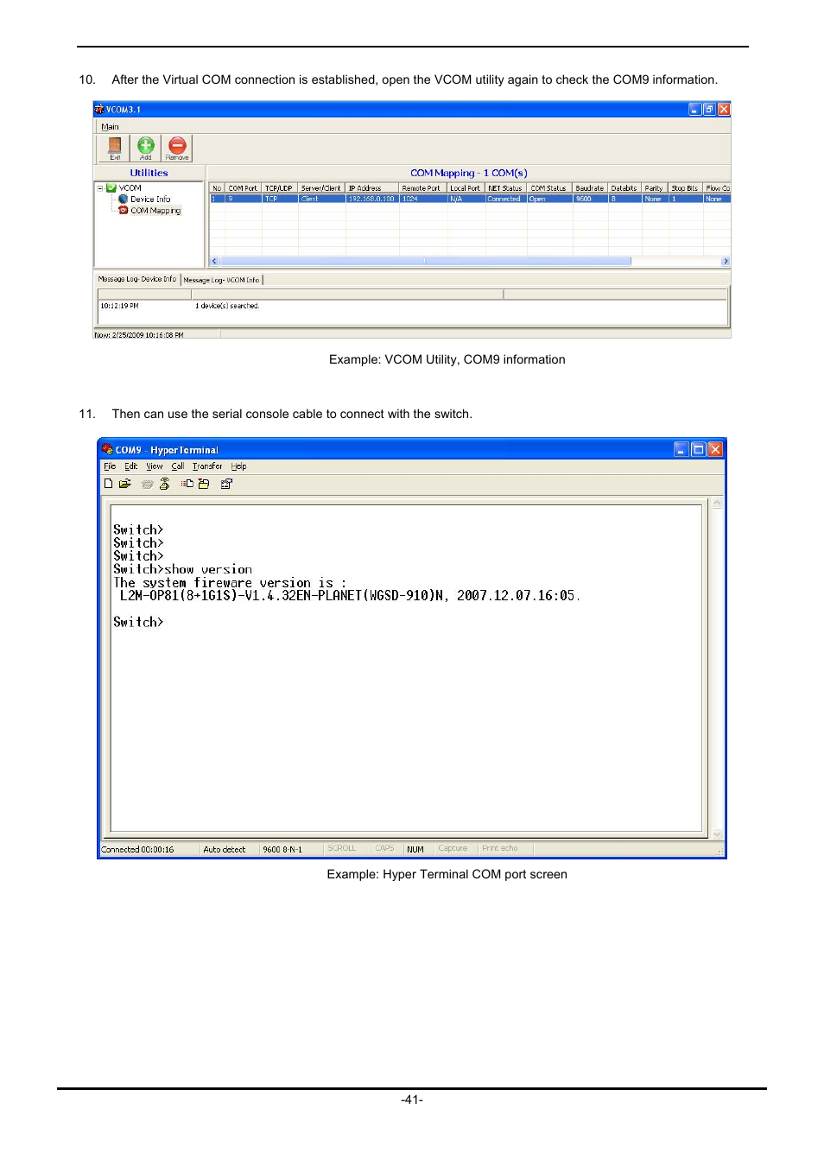
Task: Click the 9600 8-N-1 status entry
Action: (x=282, y=849)
